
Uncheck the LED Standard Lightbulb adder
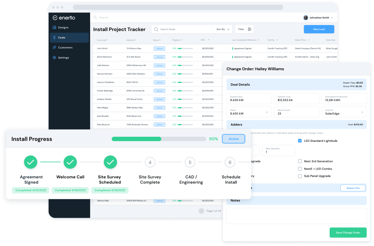point(300,141)
